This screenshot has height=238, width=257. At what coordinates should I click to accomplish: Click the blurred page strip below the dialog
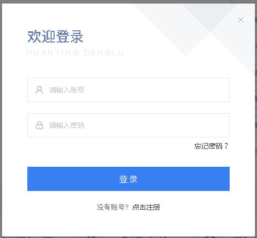(x=128, y=237)
